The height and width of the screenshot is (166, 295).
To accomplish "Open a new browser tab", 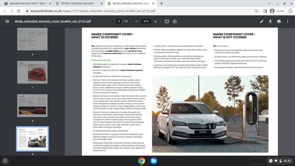I will 161,3.
